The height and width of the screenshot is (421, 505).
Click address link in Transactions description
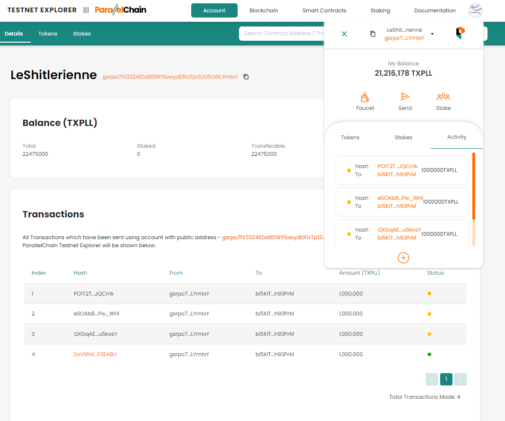[x=273, y=237]
